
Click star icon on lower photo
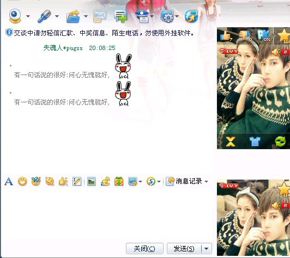click(284, 189)
